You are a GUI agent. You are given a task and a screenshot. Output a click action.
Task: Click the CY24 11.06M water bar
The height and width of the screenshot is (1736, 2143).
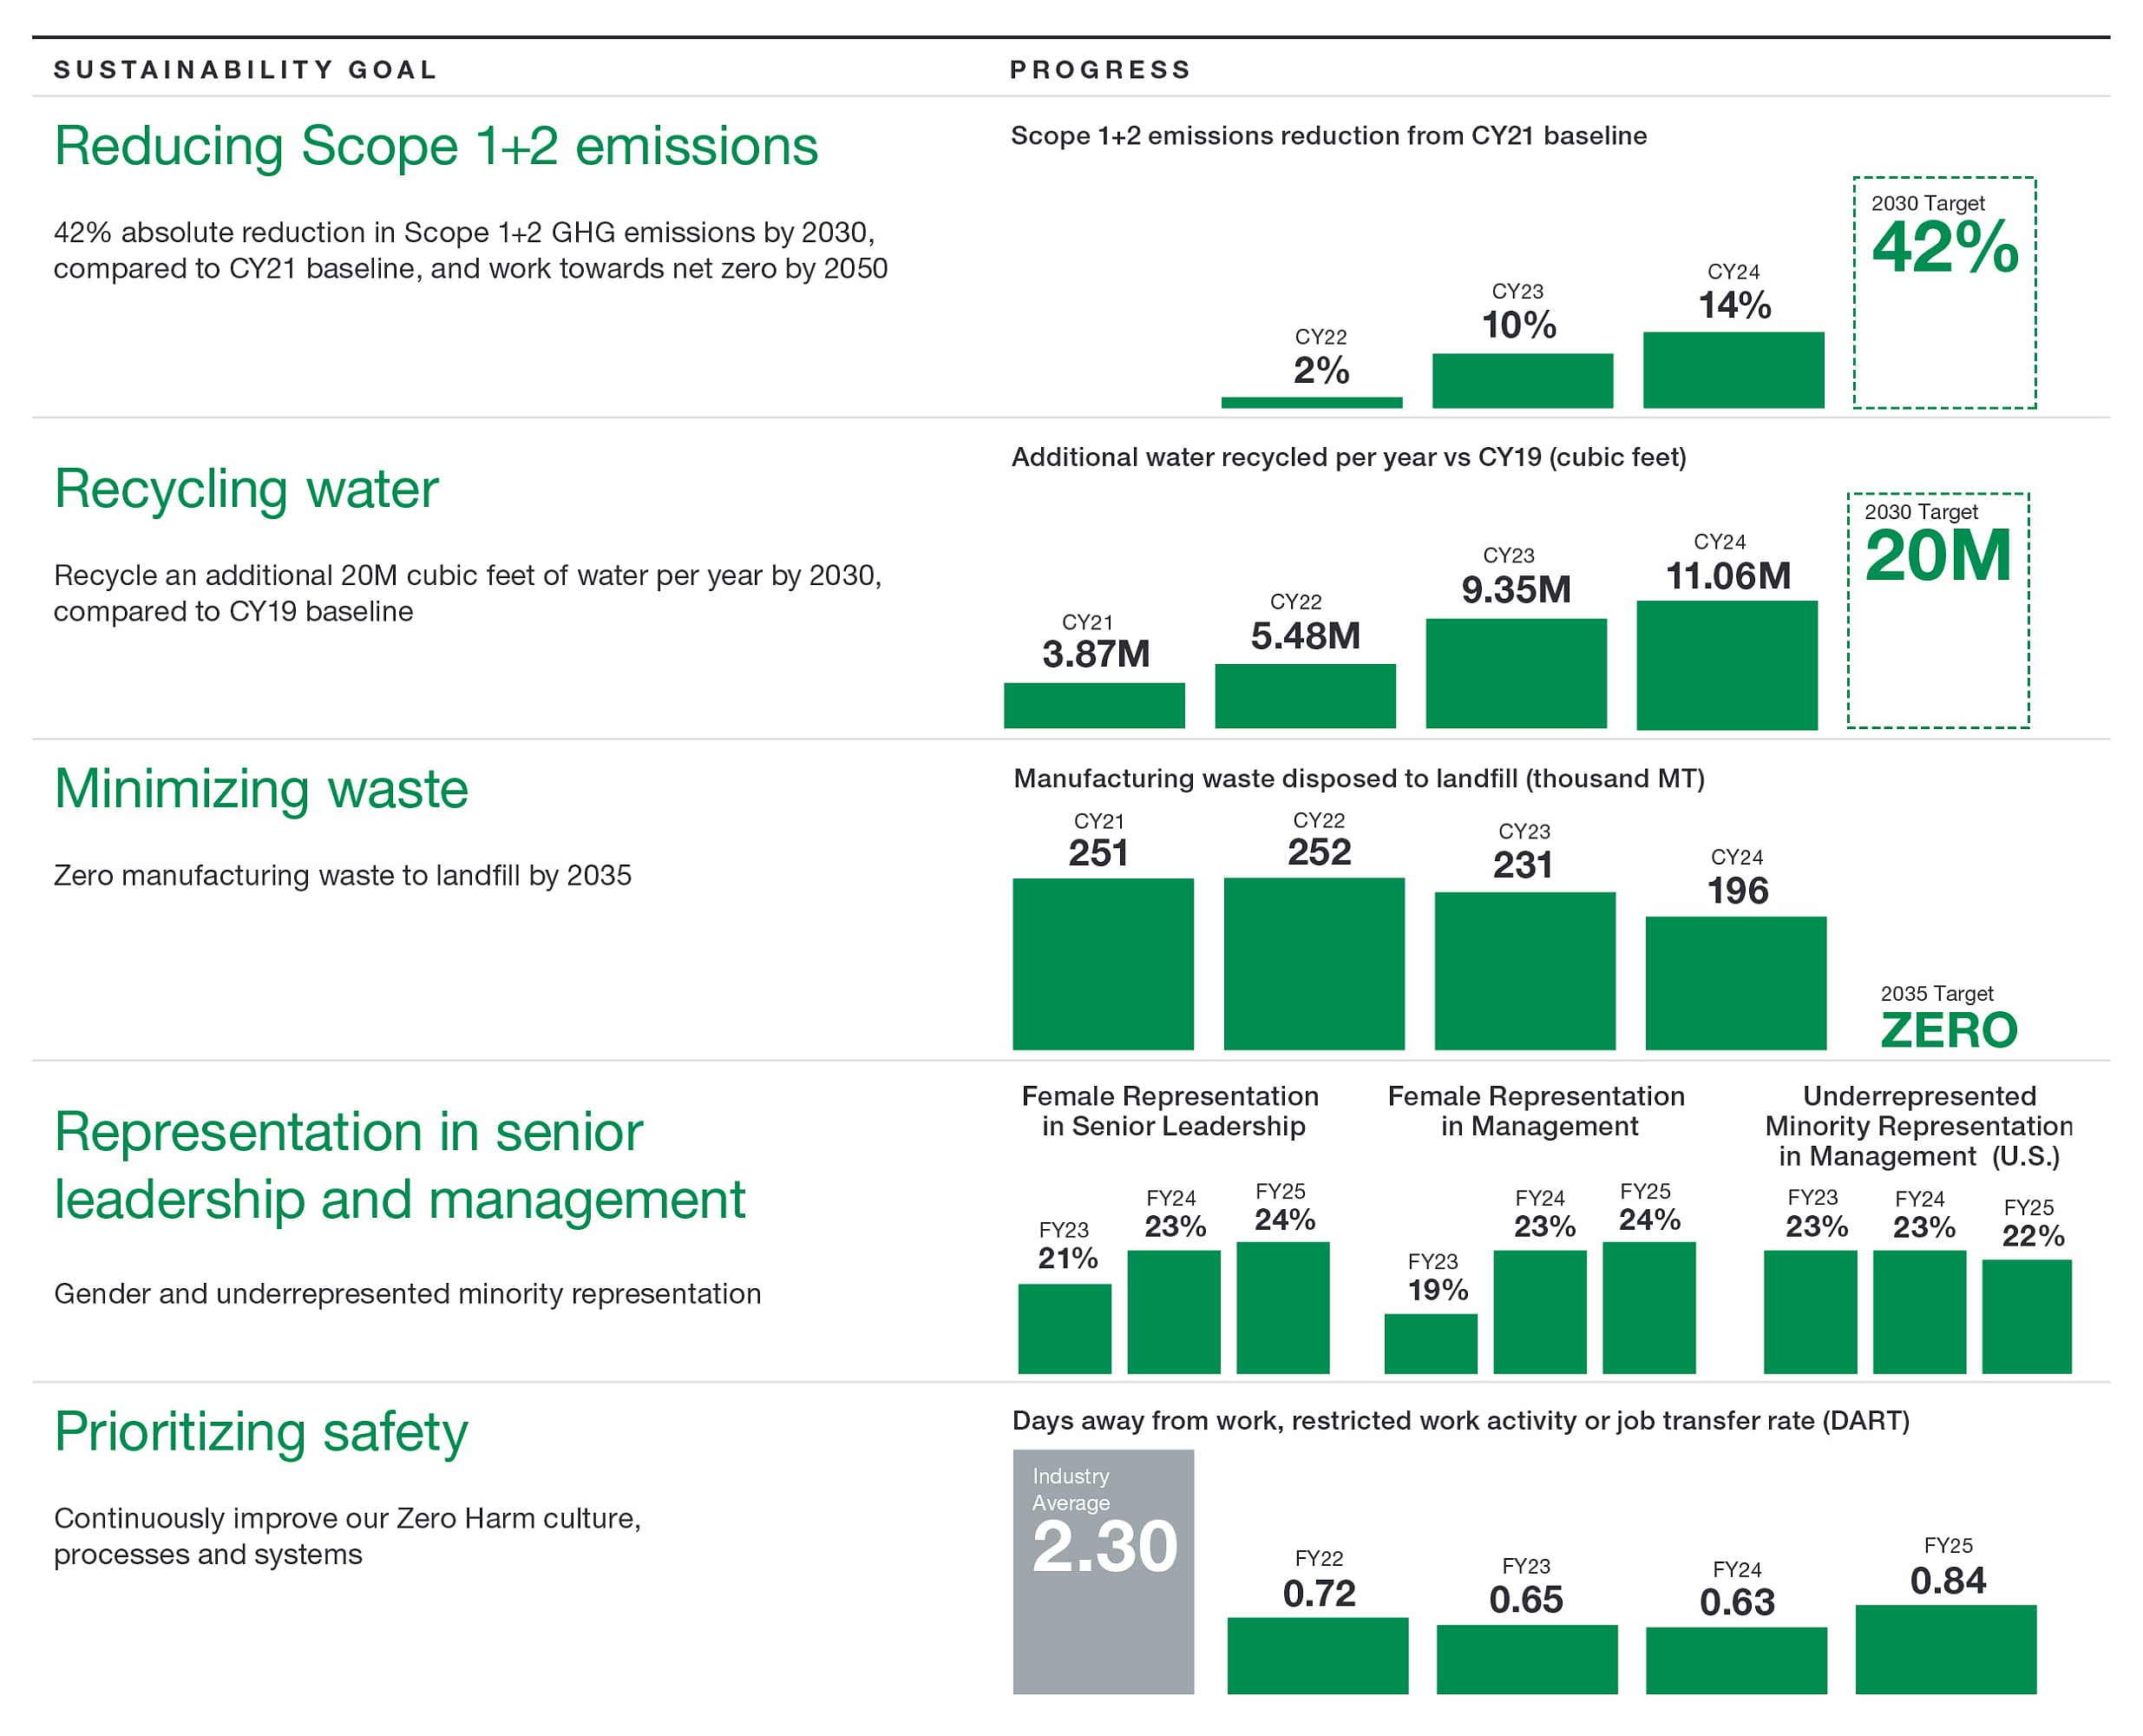(1727, 665)
